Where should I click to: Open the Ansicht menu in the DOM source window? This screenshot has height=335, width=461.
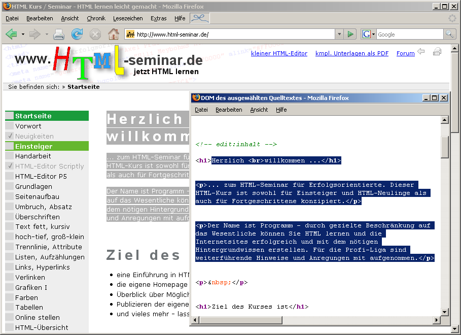click(x=259, y=110)
